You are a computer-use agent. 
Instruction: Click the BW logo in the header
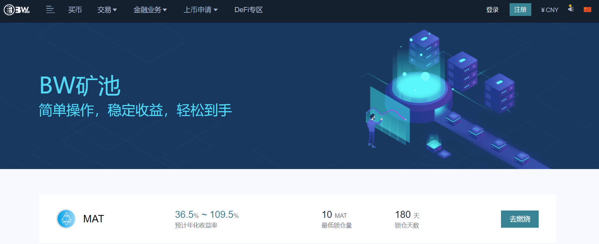(x=17, y=10)
